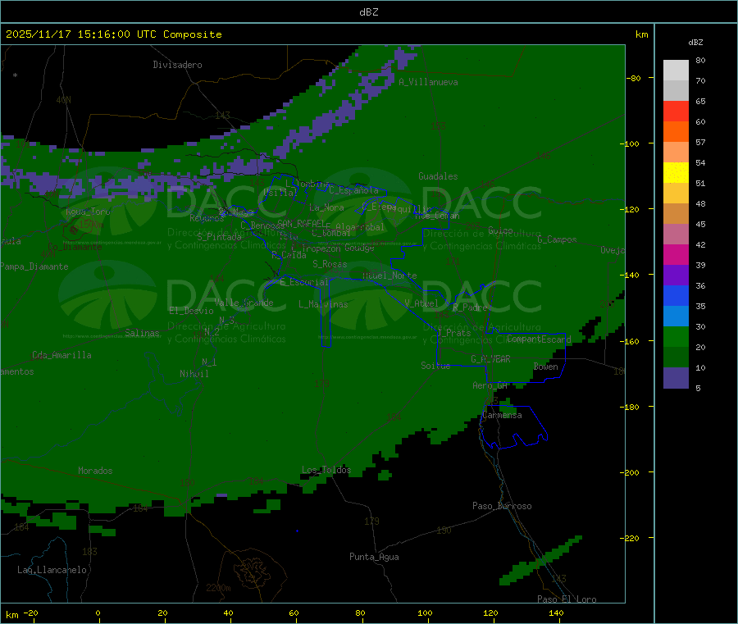Click the gold 51 dBZ legend swatch
The height and width of the screenshot is (624, 738).
pyautogui.click(x=676, y=193)
